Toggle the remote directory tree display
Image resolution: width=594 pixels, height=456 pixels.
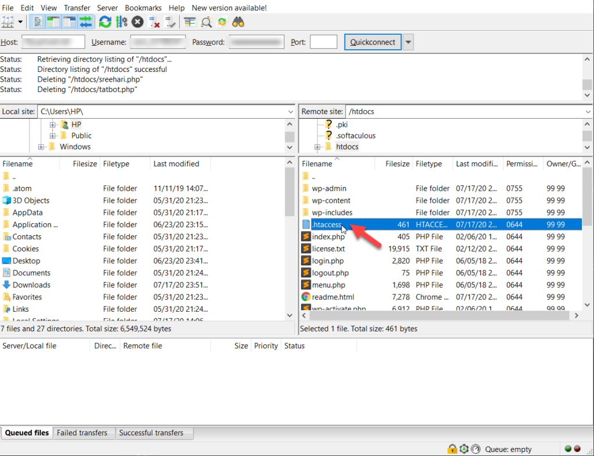[70, 23]
